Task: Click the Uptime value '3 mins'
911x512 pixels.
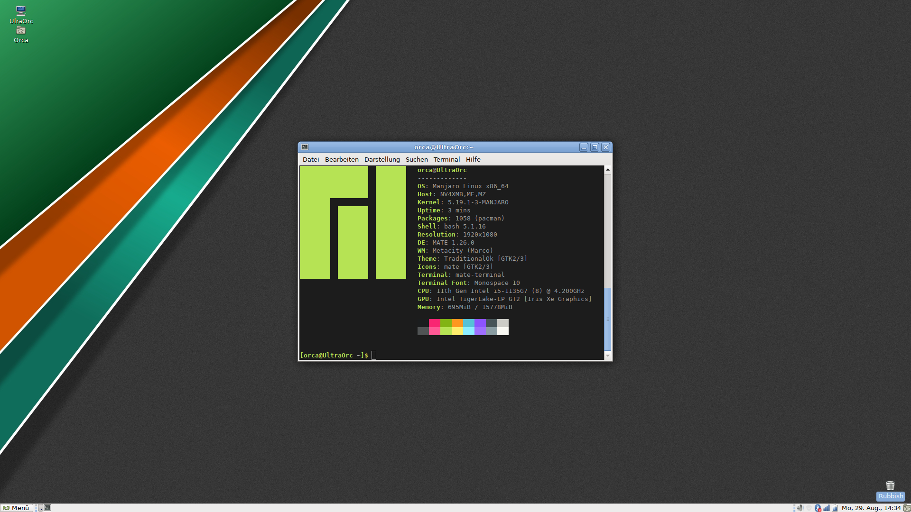Action: coord(459,210)
